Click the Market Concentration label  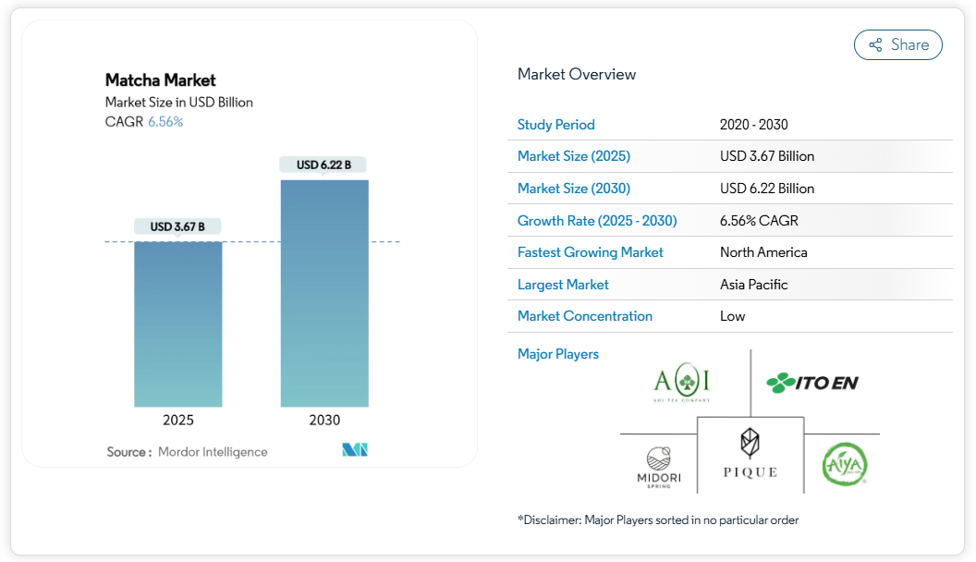[584, 316]
